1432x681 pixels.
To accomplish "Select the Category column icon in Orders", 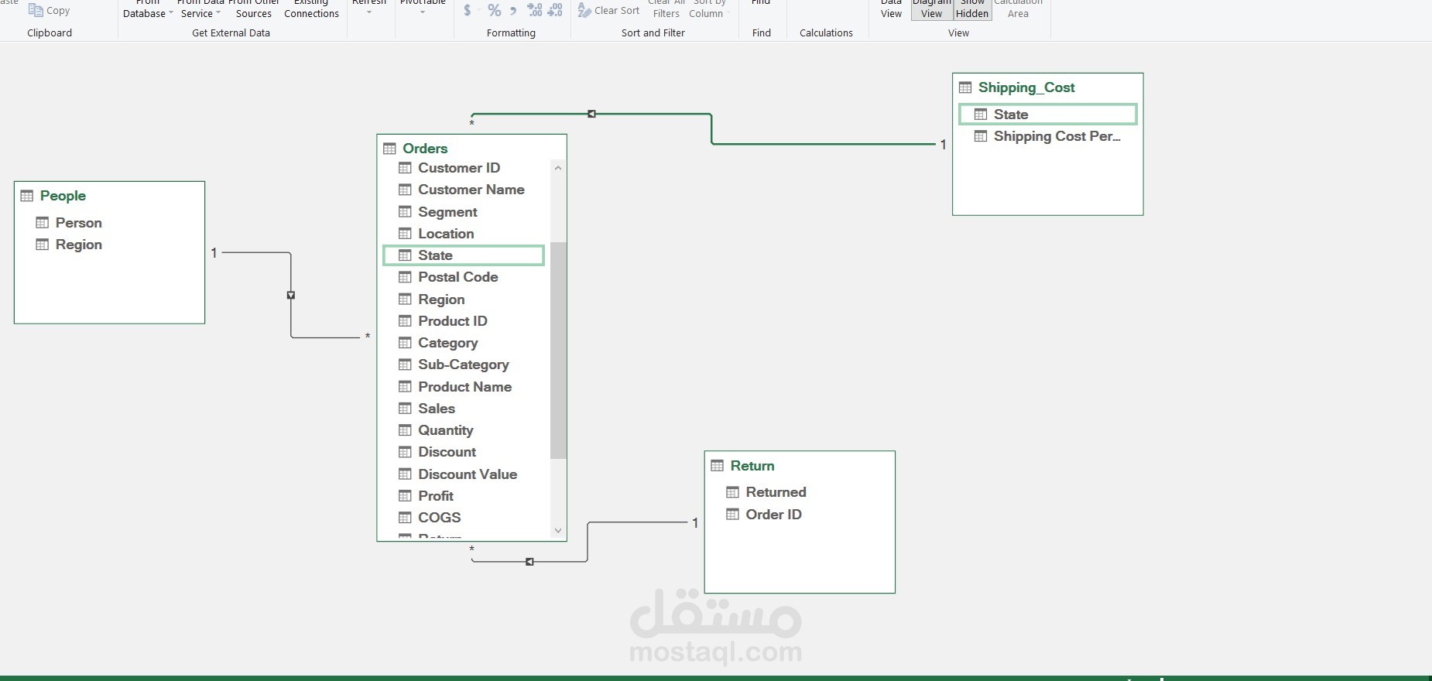I will point(405,343).
